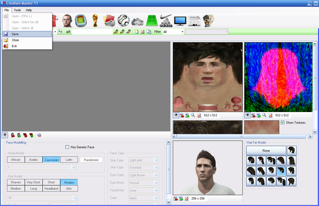Uncheck the Show Textures checkbox
Screen dimensions: 319x206
[x=283, y=122]
